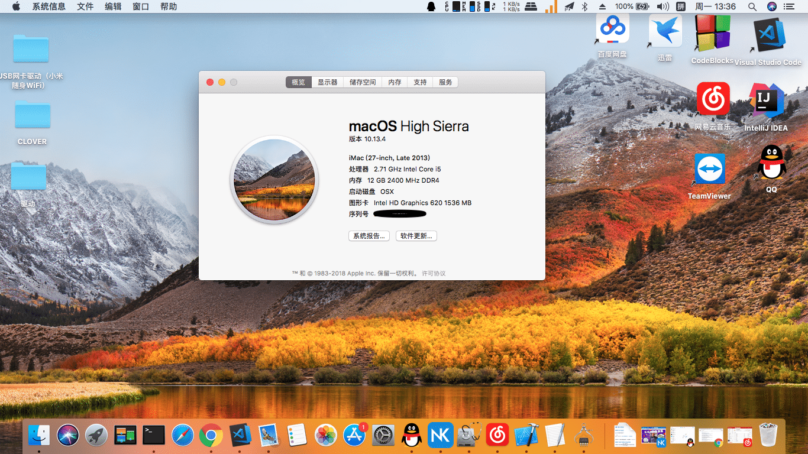Switch to the 支持 tab
This screenshot has width=808, height=454.
coord(420,82)
